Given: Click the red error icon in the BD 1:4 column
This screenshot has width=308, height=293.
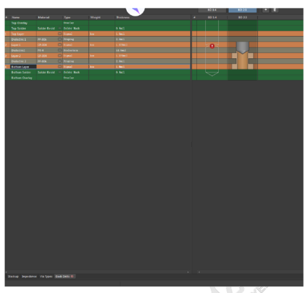Looking at the screenshot, I should [212, 46].
